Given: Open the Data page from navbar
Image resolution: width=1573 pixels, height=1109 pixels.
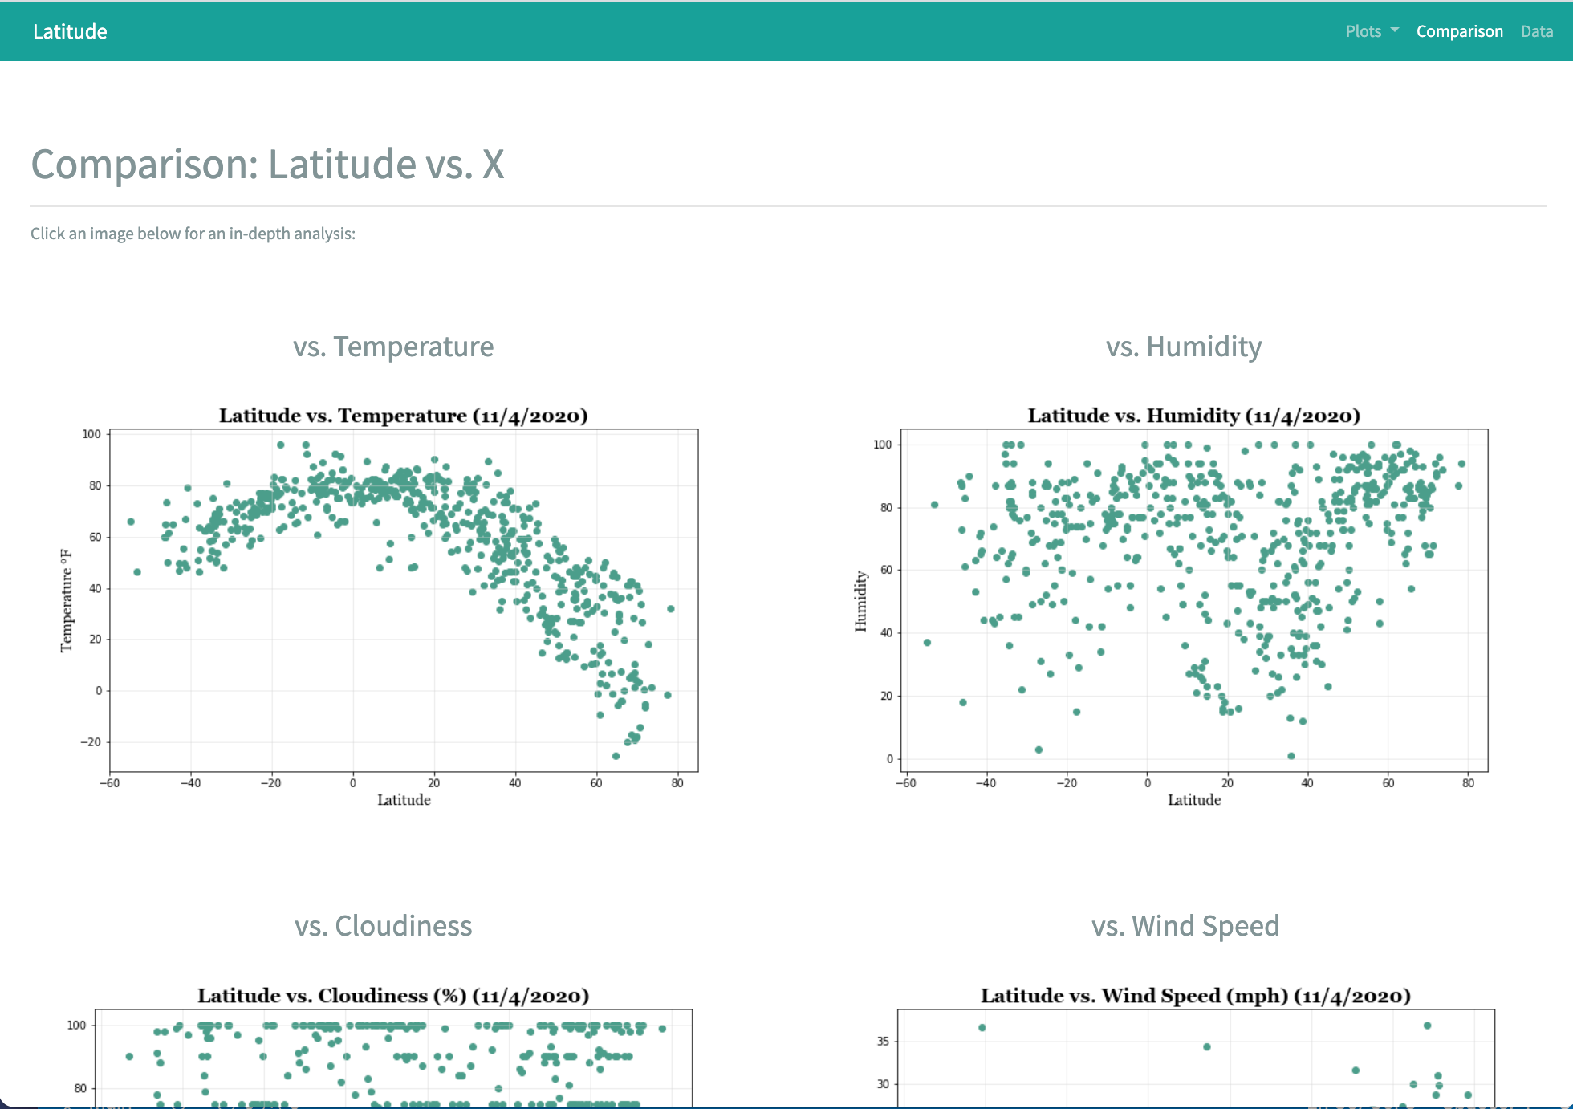Looking at the screenshot, I should click(x=1536, y=31).
